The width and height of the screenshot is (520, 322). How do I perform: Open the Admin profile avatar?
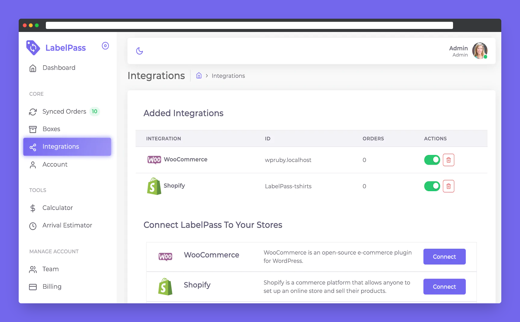point(480,51)
